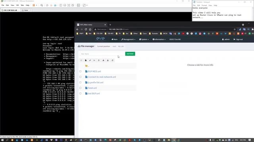Switch to VMware Home tab
This screenshot has width=254, height=142.
point(26,10)
